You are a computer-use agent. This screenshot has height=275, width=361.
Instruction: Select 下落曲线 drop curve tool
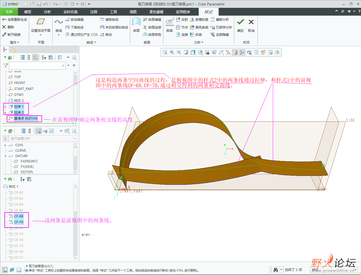coord(74,27)
